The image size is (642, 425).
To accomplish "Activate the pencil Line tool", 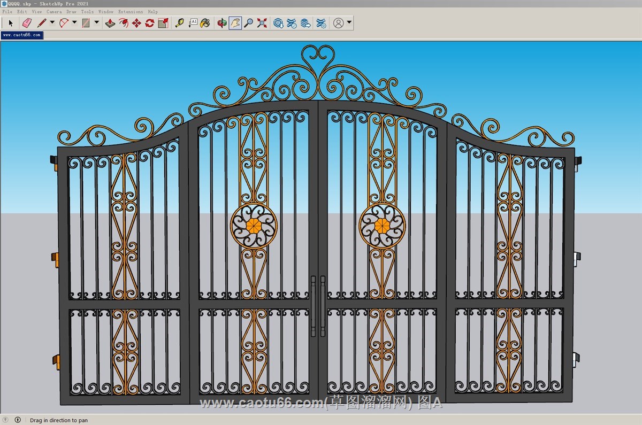I will (42, 23).
